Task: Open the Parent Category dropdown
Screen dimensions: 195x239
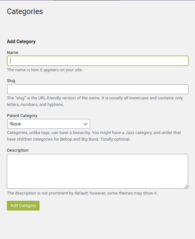Action: [x=49, y=124]
